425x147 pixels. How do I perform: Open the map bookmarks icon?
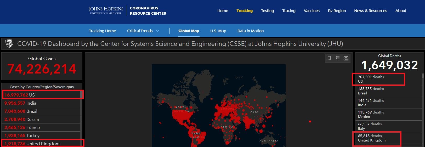coord(329,58)
